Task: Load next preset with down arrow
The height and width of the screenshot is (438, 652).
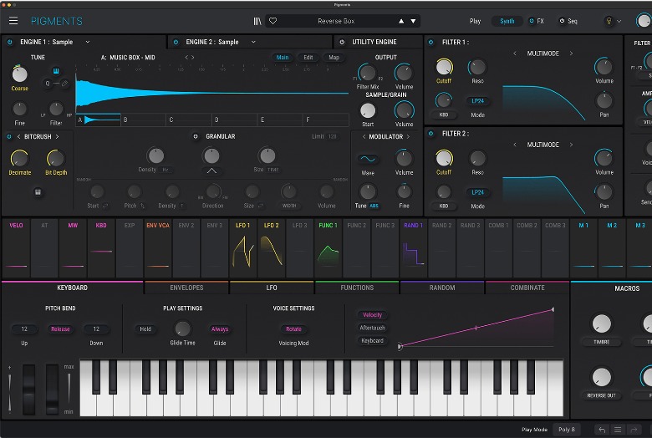Action: 413,21
